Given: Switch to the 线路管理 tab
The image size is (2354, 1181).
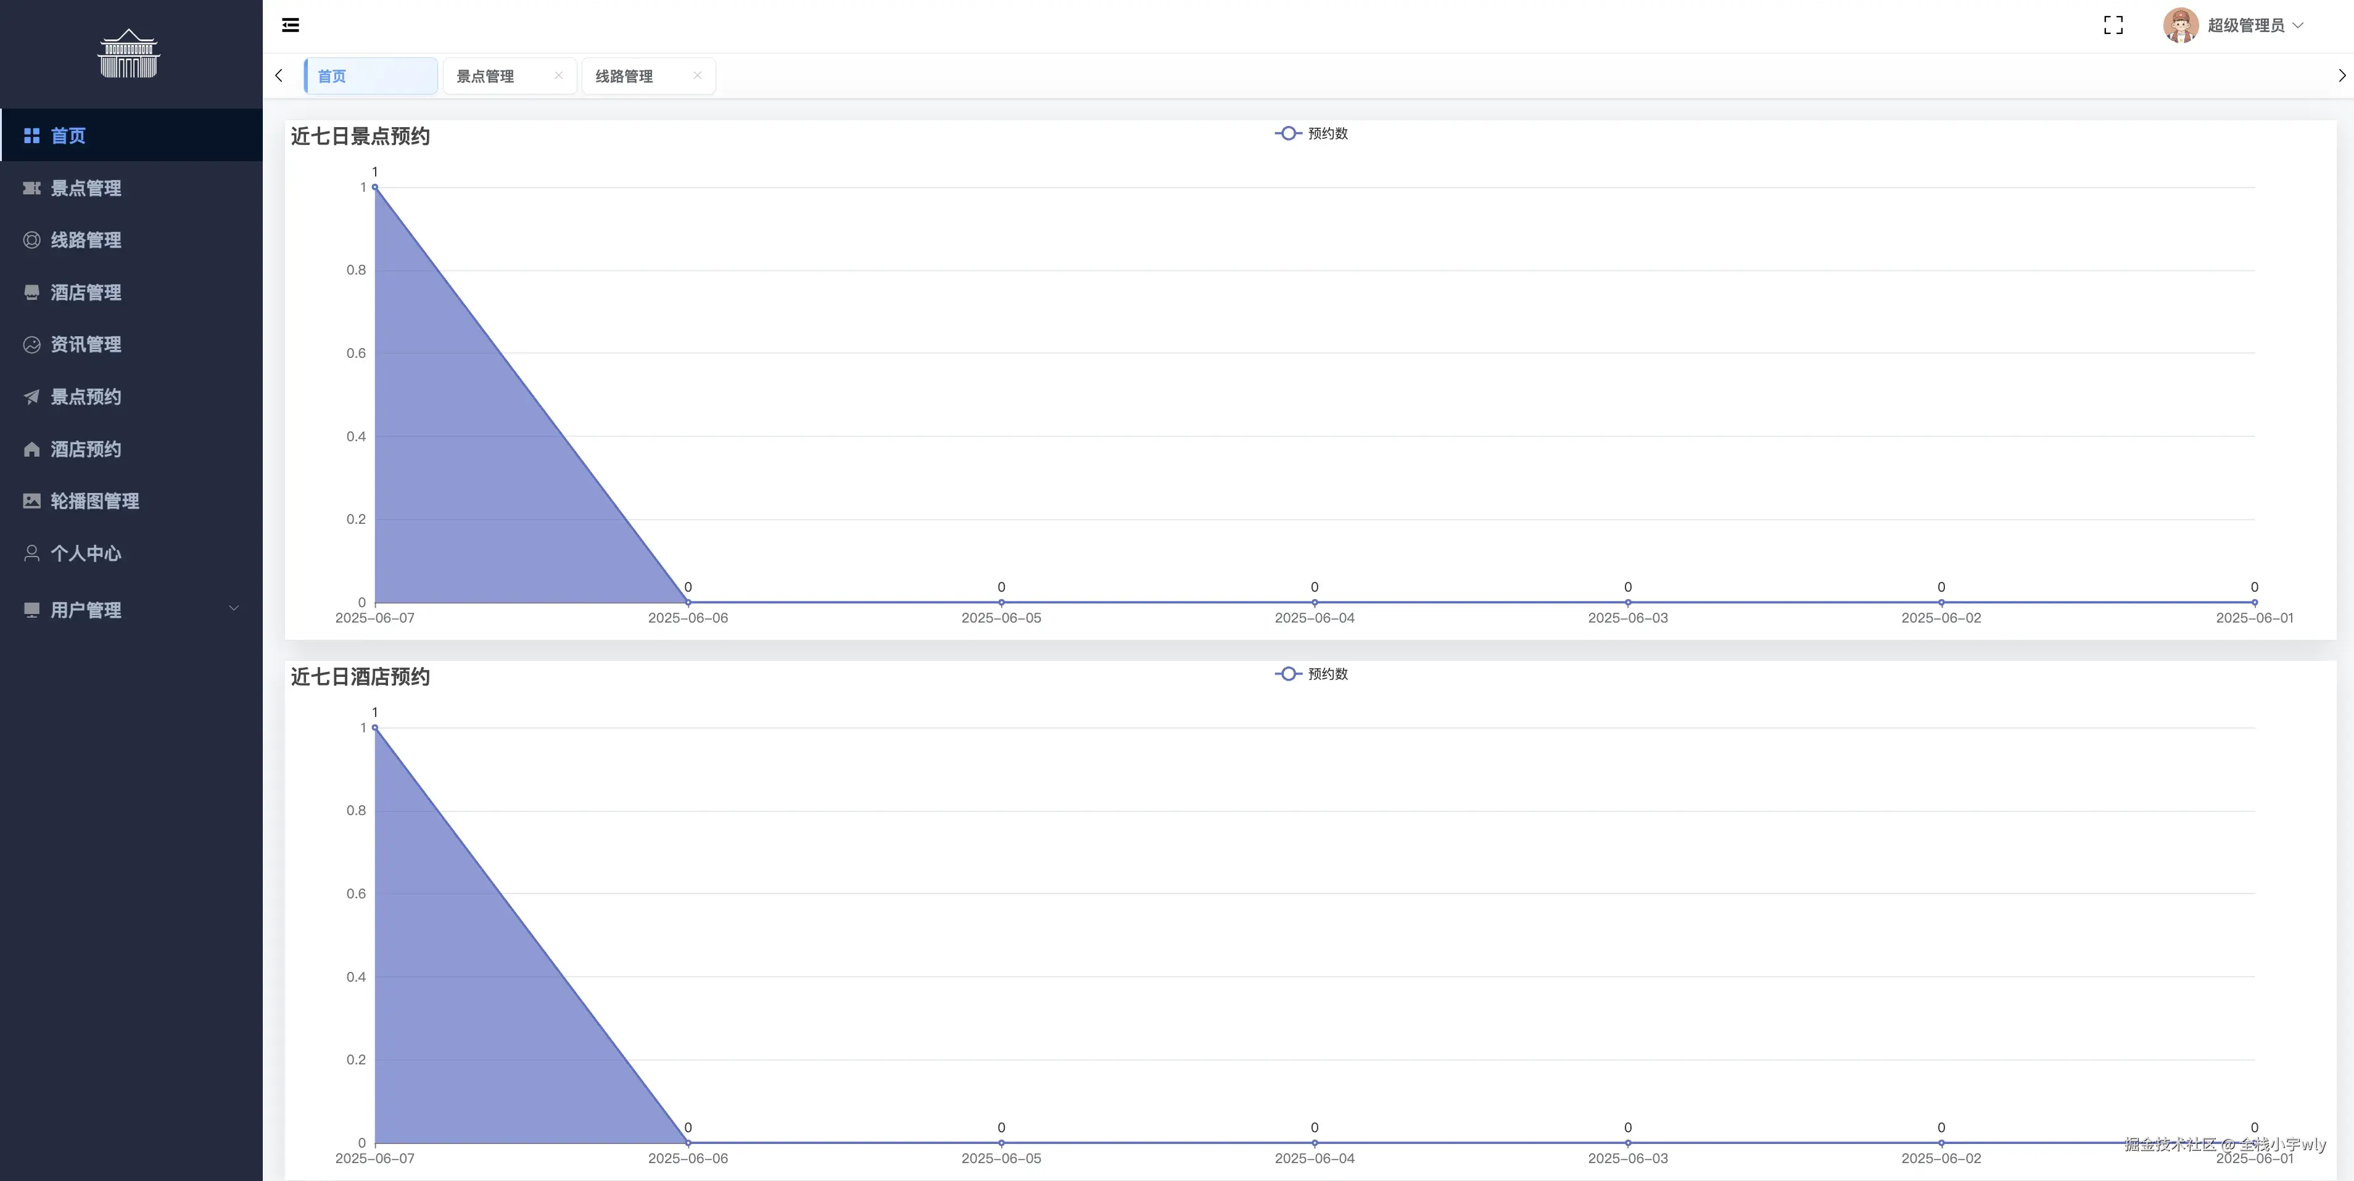Looking at the screenshot, I should point(624,76).
